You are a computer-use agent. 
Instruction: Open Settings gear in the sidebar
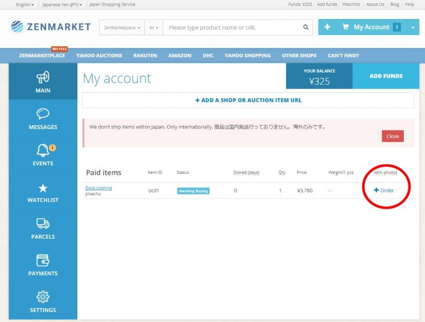coord(43,302)
